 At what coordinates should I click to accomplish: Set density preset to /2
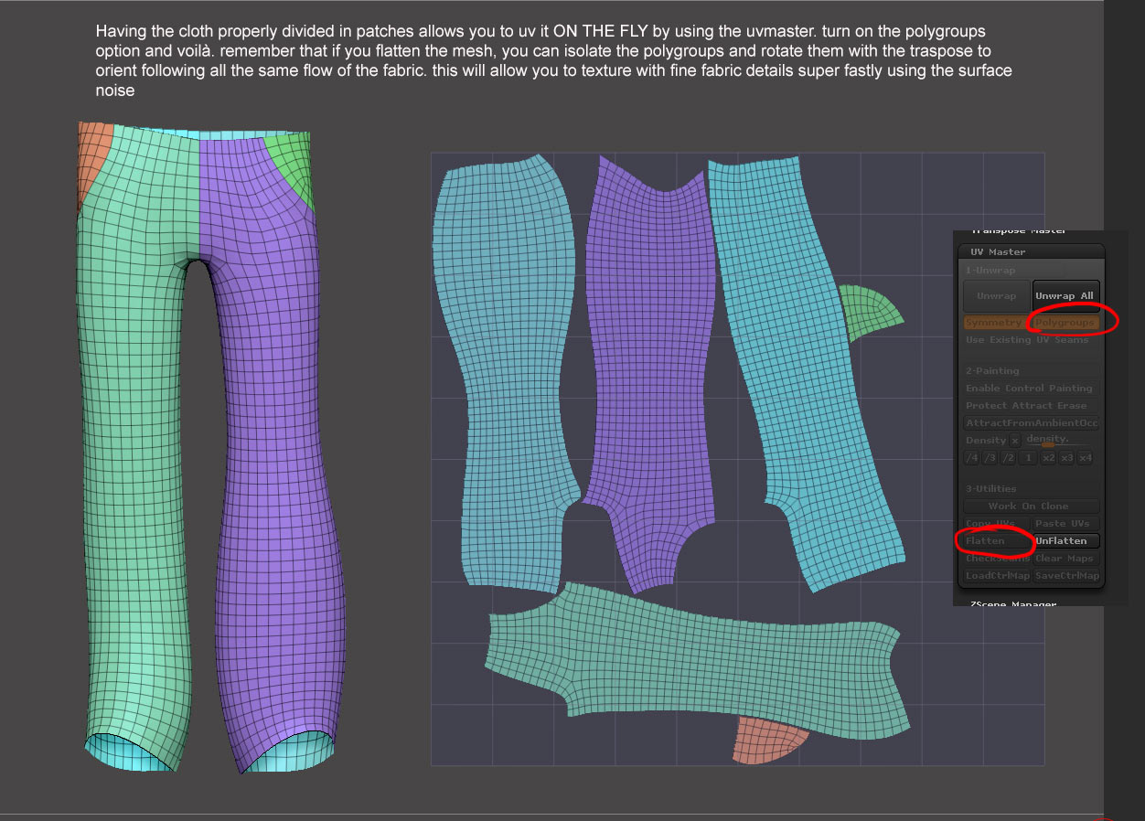pos(1008,458)
